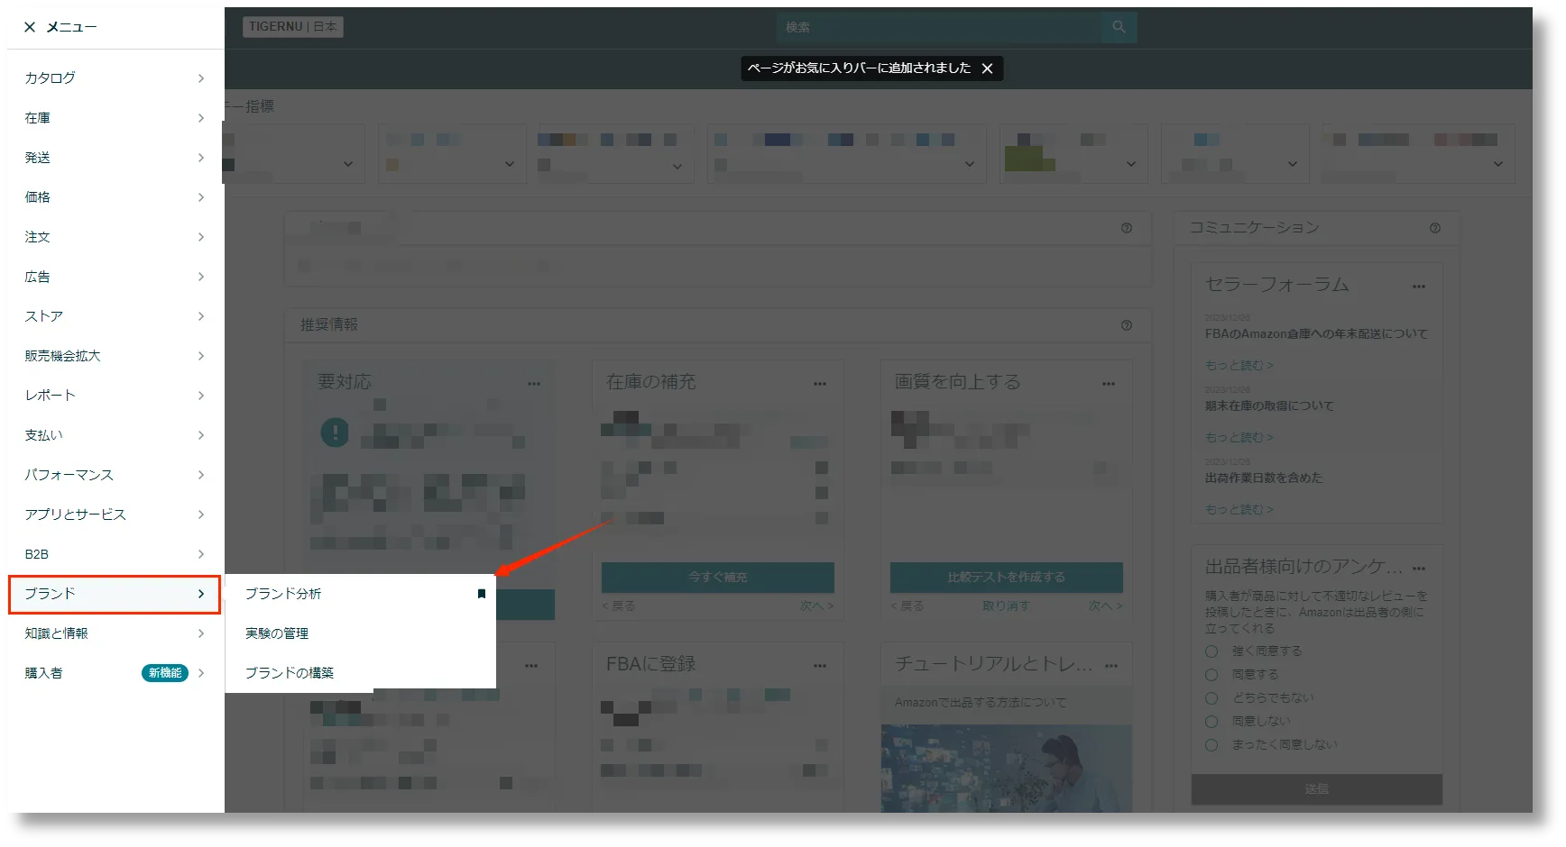Open the help icon beside コミュニケーション
This screenshot has height=847, width=1566.
1434,228
